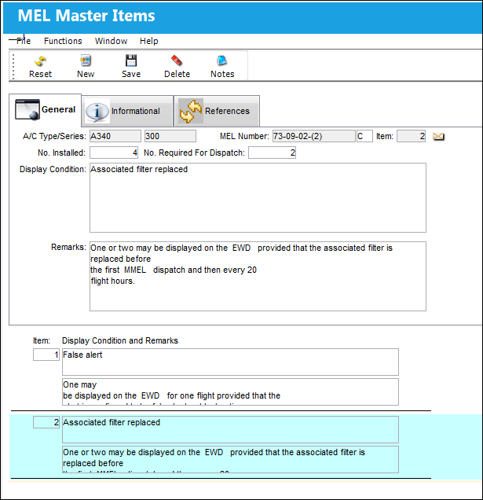Open Notes from the toolbar

pos(221,61)
